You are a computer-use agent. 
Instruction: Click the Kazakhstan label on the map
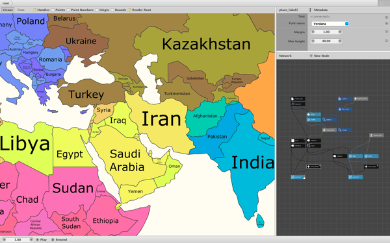tap(206, 44)
